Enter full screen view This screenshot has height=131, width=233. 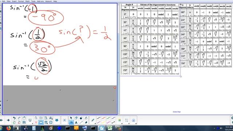(51, 122)
